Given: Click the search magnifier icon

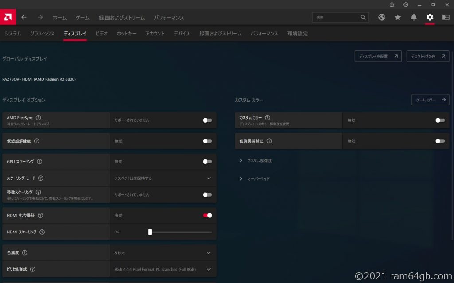Looking at the screenshot, I should 363,17.
